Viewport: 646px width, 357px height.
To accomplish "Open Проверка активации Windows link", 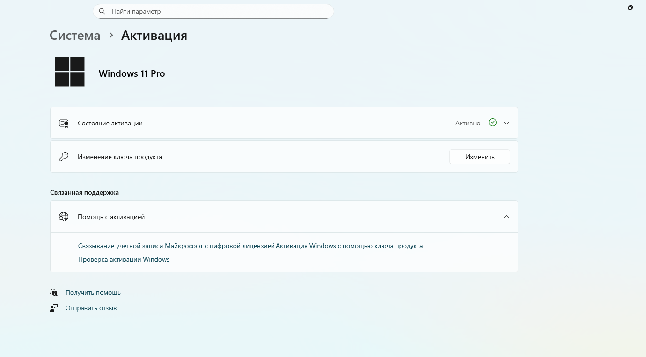I will coord(124,259).
